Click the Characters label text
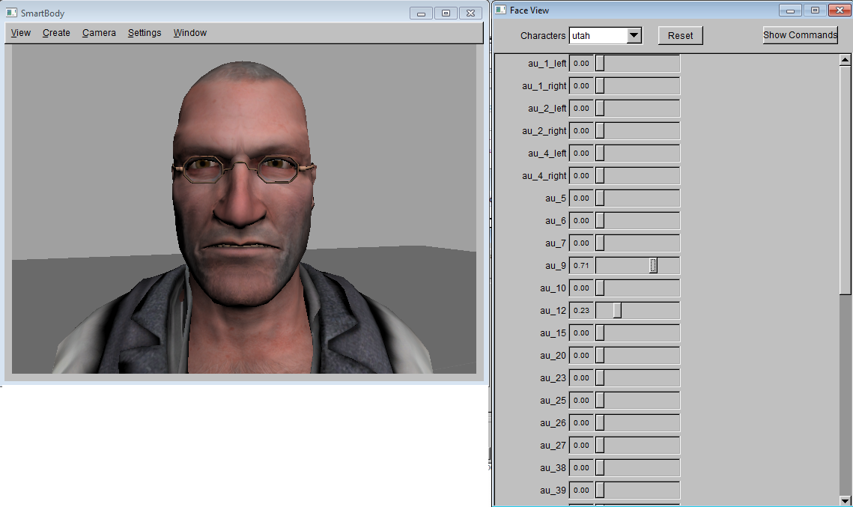Viewport: 853px width, 507px height. point(543,35)
